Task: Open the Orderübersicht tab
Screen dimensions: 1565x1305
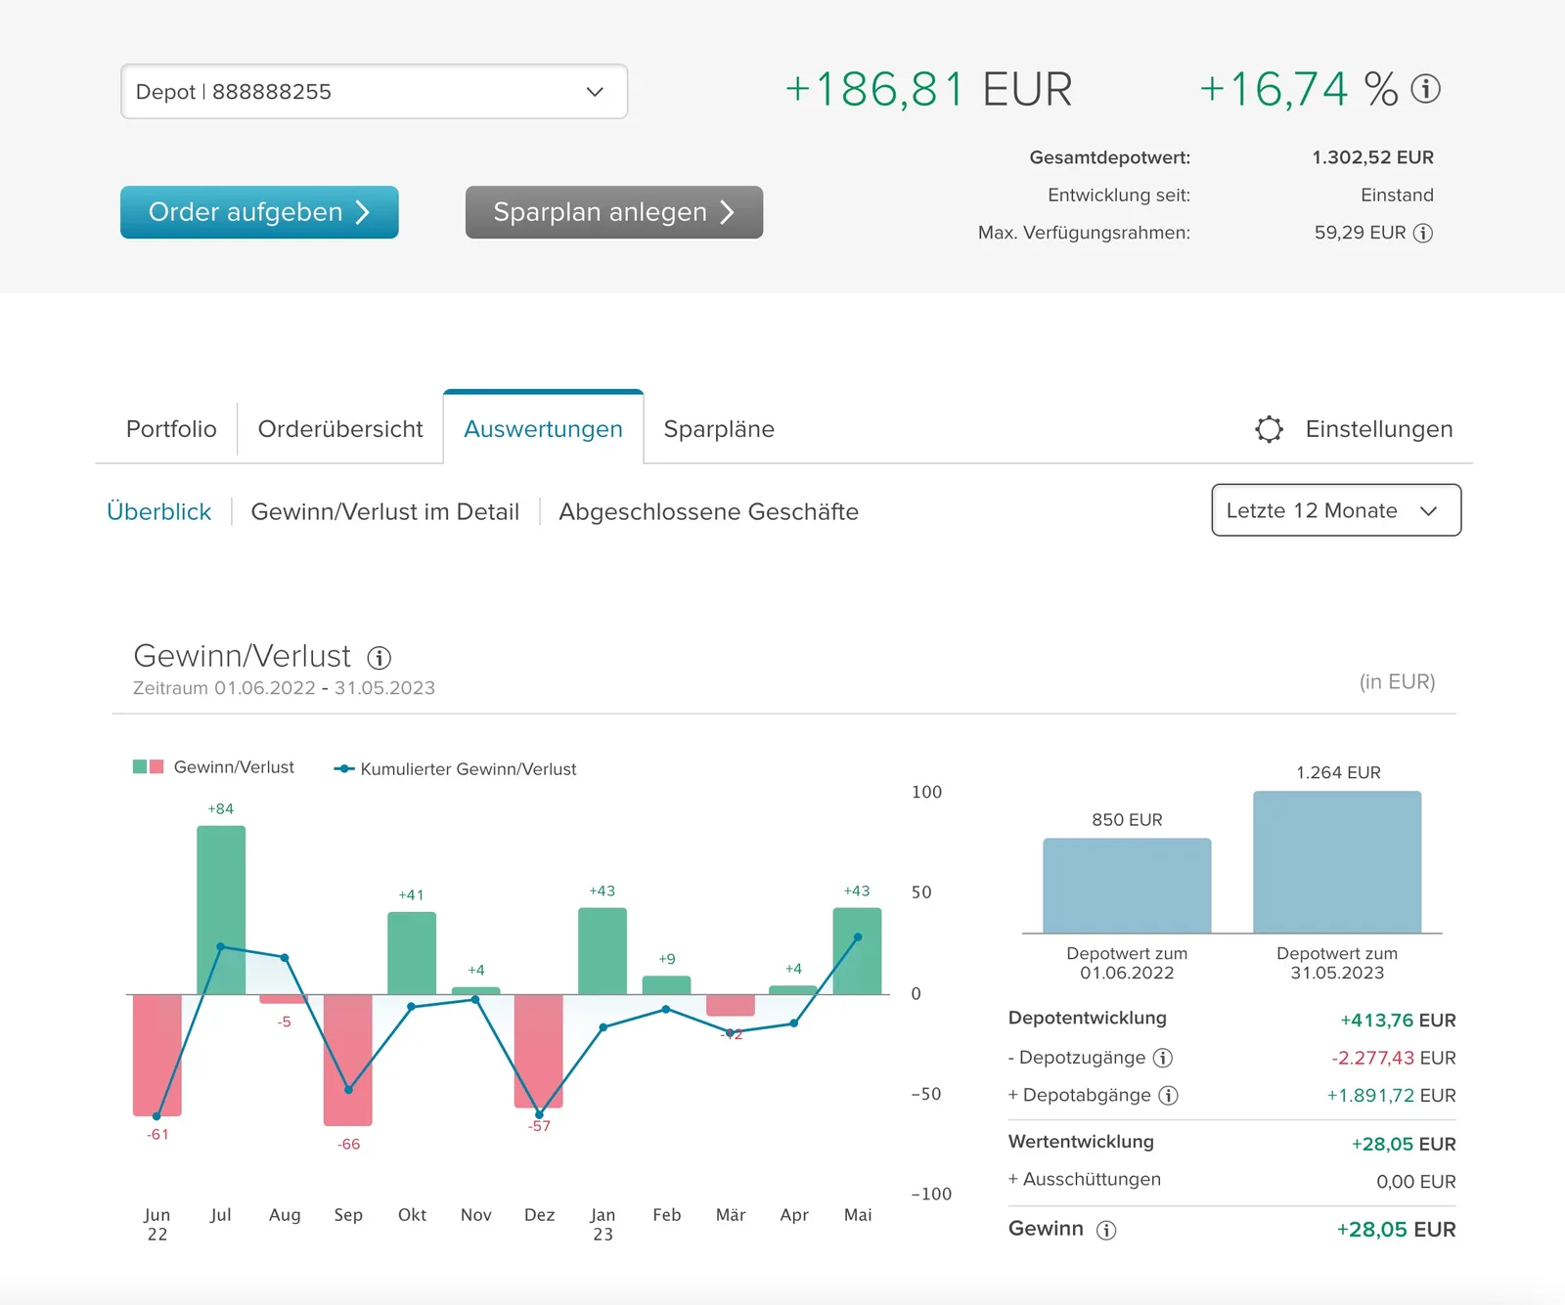Action: click(340, 429)
